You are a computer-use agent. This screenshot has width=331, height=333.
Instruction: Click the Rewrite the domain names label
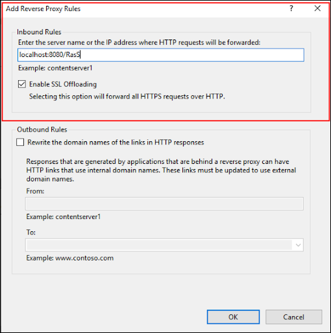[116, 143]
